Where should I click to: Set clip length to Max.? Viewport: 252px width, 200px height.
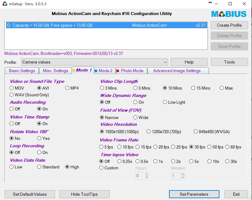(226, 88)
